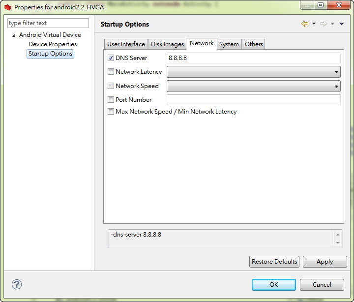Click the command line scroll up arrow
The height and width of the screenshot is (302, 354).
click(338, 235)
